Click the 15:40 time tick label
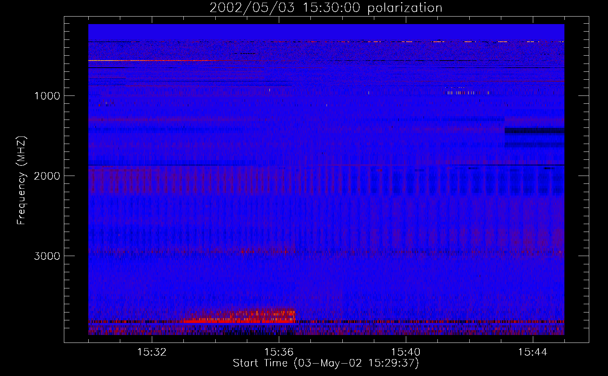The image size is (608, 376). tap(406, 352)
